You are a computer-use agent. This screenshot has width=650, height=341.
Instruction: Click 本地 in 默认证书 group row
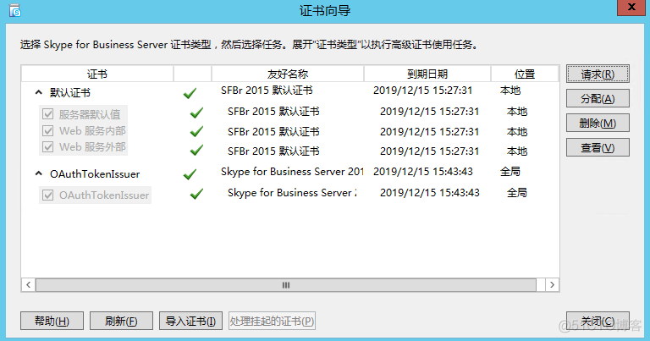click(510, 91)
